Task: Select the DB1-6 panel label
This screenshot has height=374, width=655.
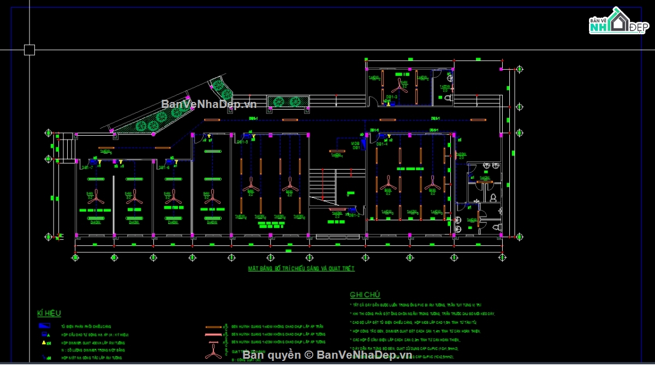Action: click(x=165, y=168)
